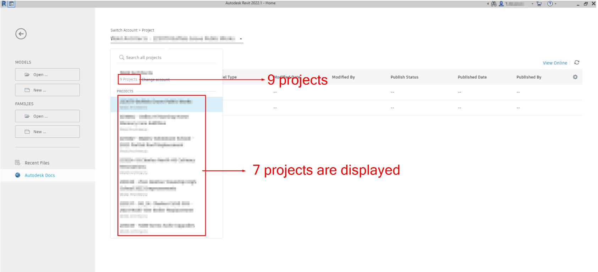
Task: Click the New button under Models
Action: coord(47,90)
